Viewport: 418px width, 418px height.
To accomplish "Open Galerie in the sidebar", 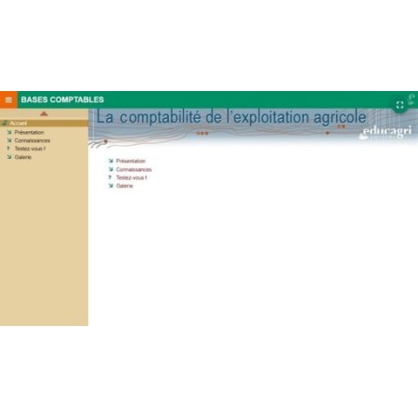I will pyautogui.click(x=23, y=157).
